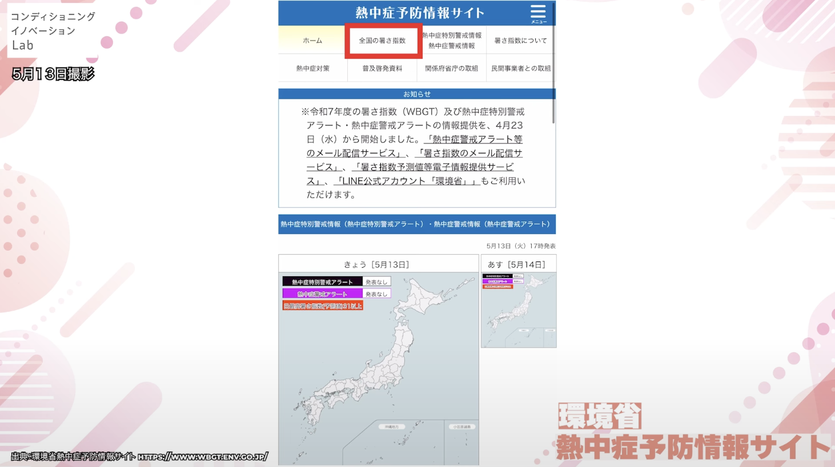
Task: Click the あす 5月14日 map thumbnail
Action: point(519,310)
